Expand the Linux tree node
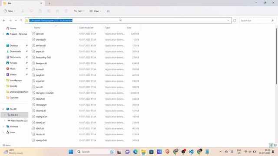The image size is (278, 156). [3, 132]
